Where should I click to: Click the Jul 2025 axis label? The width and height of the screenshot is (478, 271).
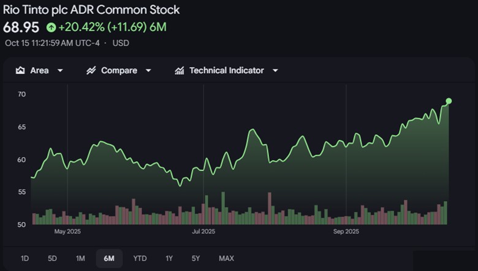point(203,232)
